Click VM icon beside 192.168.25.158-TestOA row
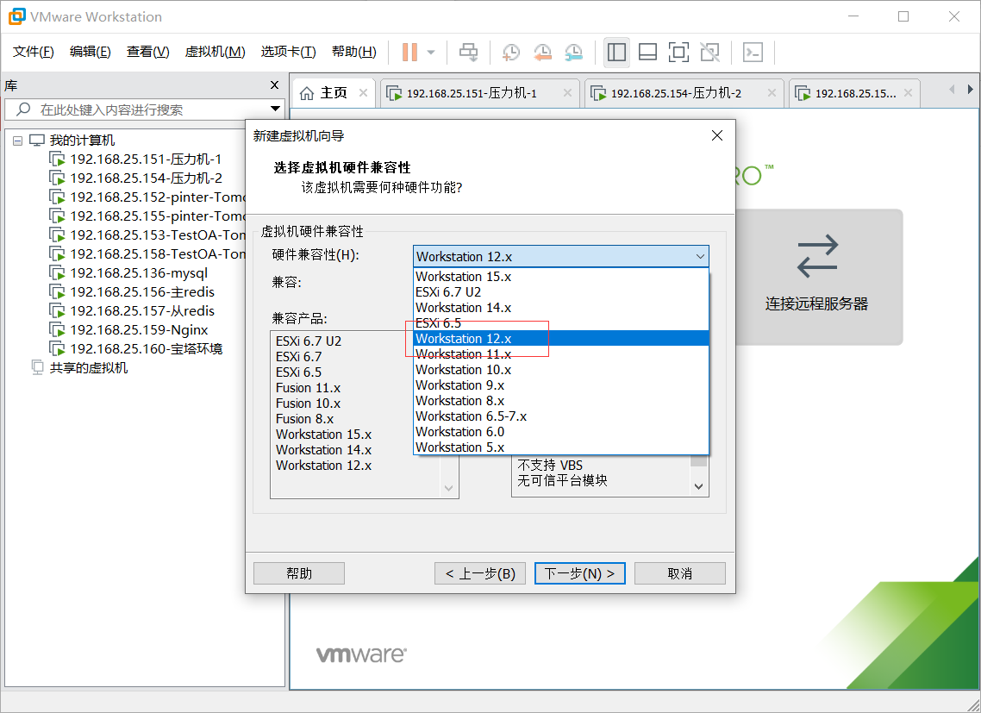The height and width of the screenshot is (713, 981). (x=58, y=254)
